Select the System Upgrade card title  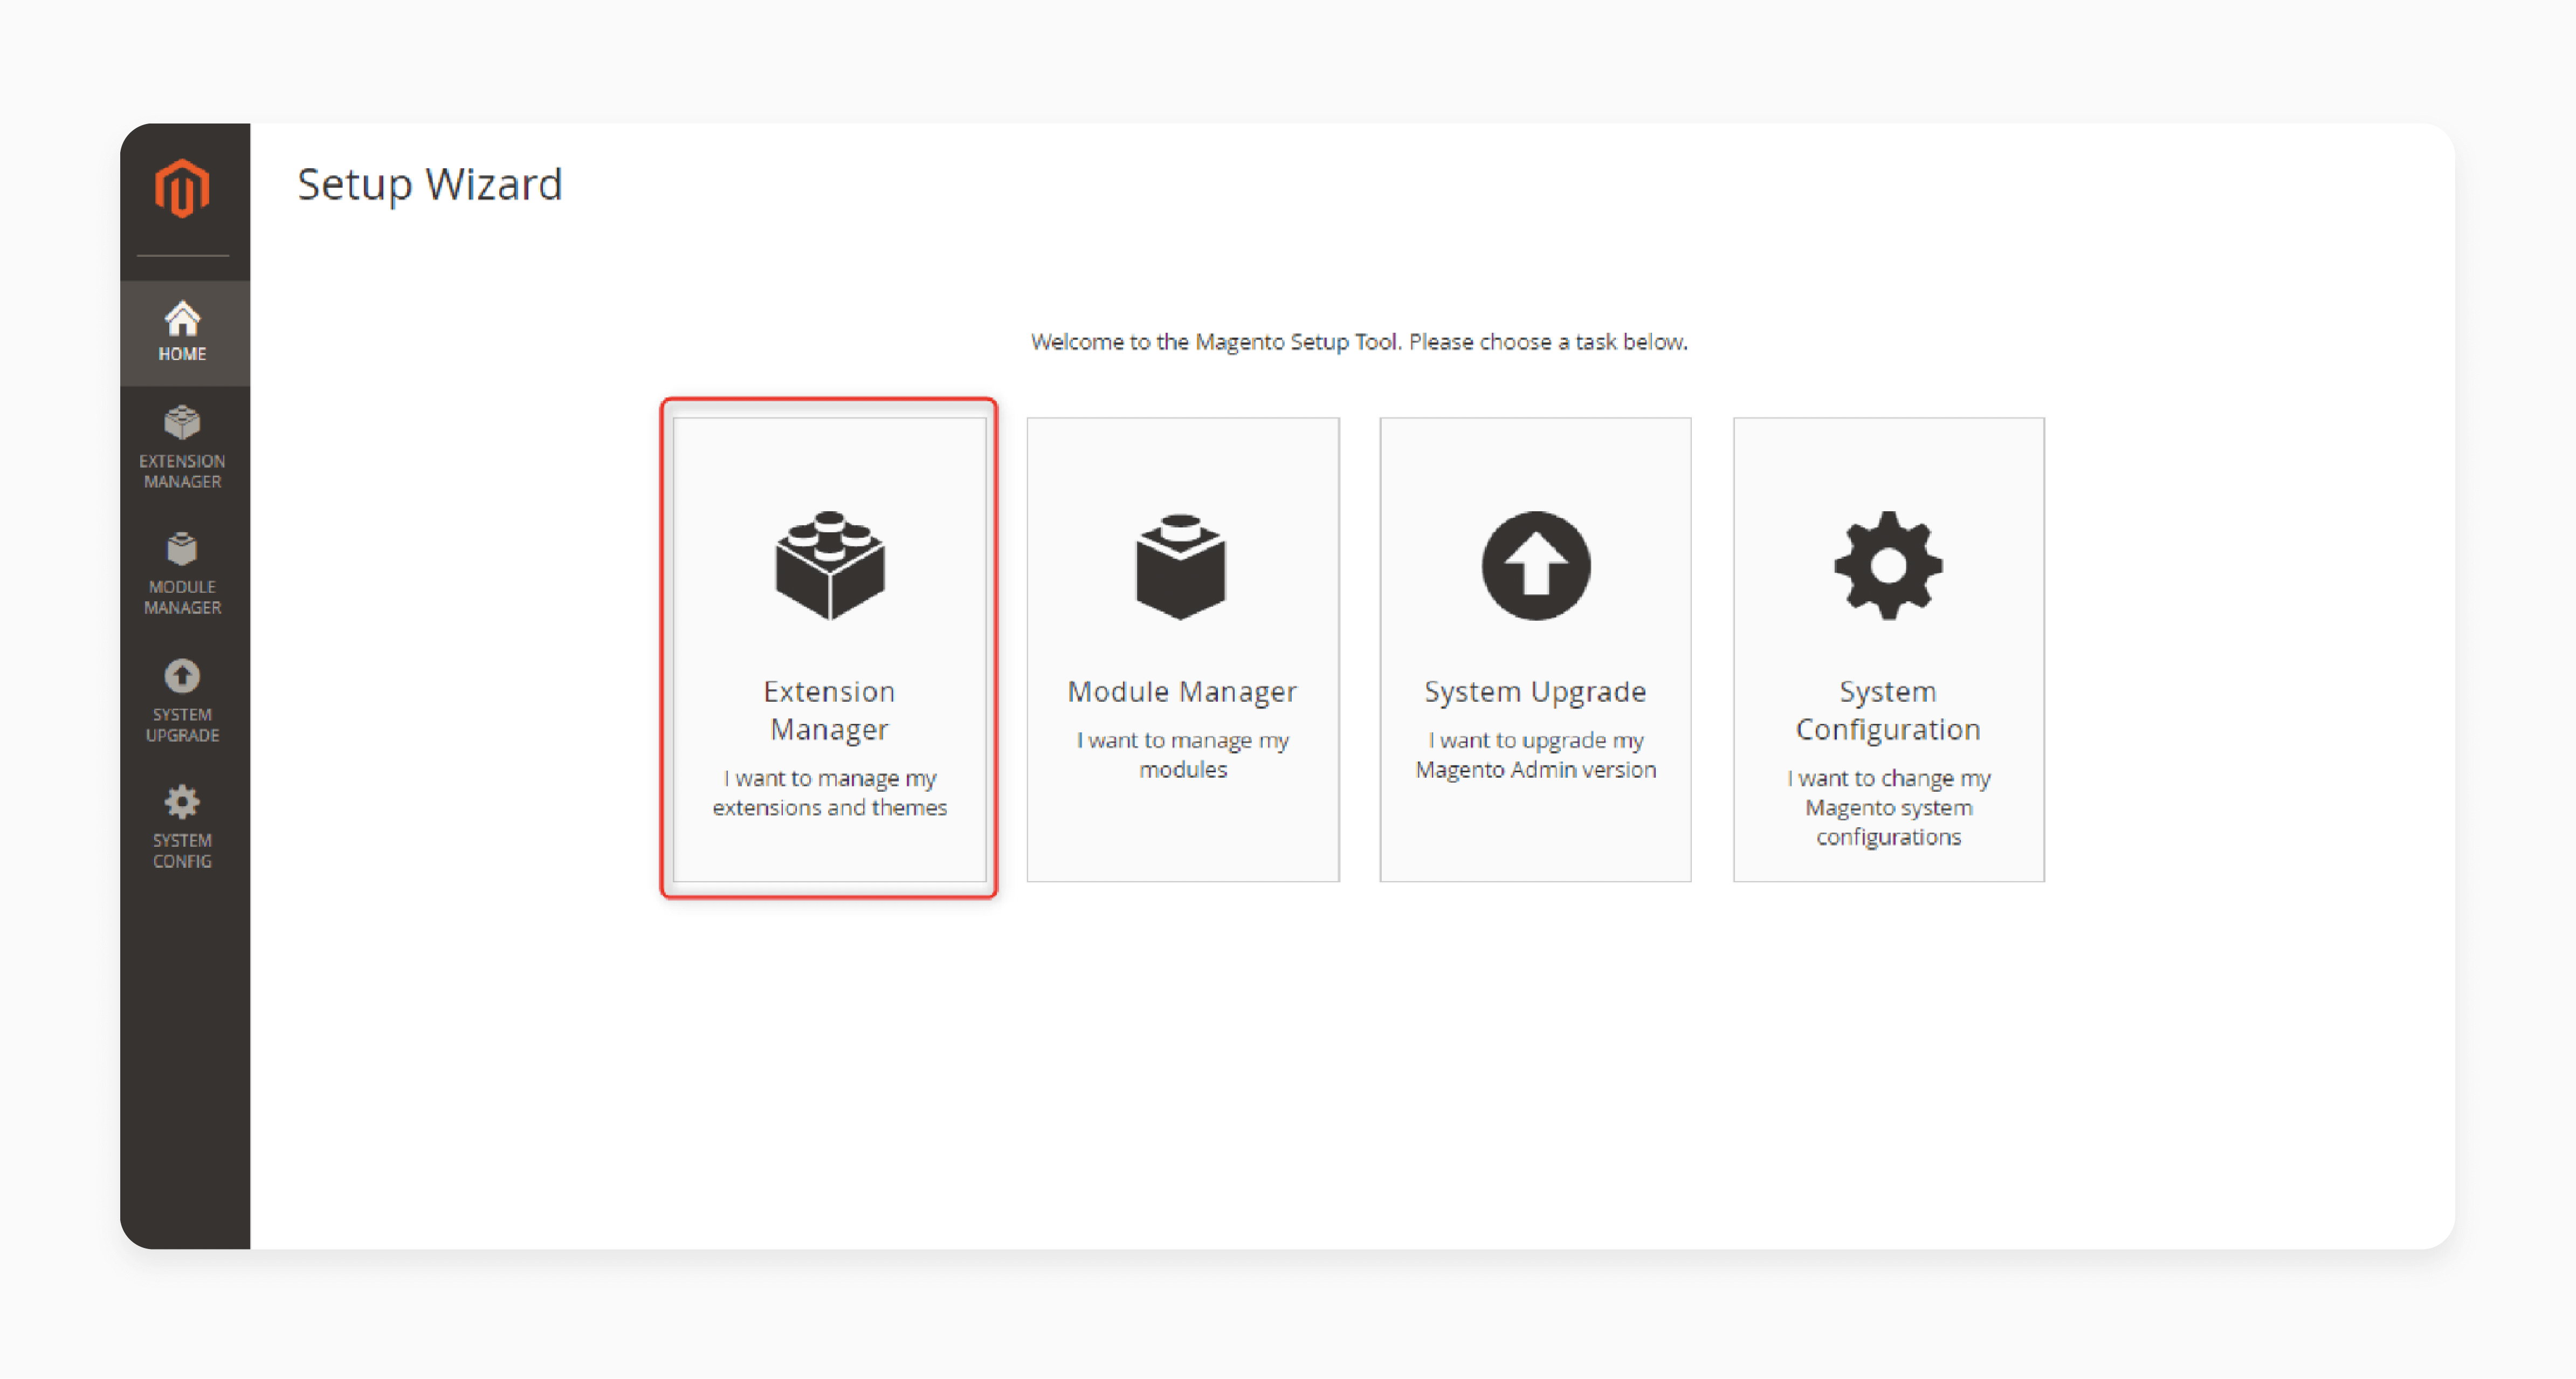pos(1535,691)
